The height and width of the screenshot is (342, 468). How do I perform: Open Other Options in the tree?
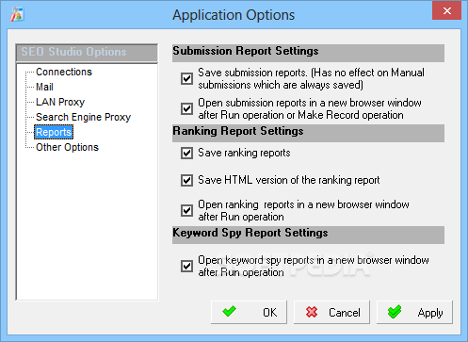[67, 147]
